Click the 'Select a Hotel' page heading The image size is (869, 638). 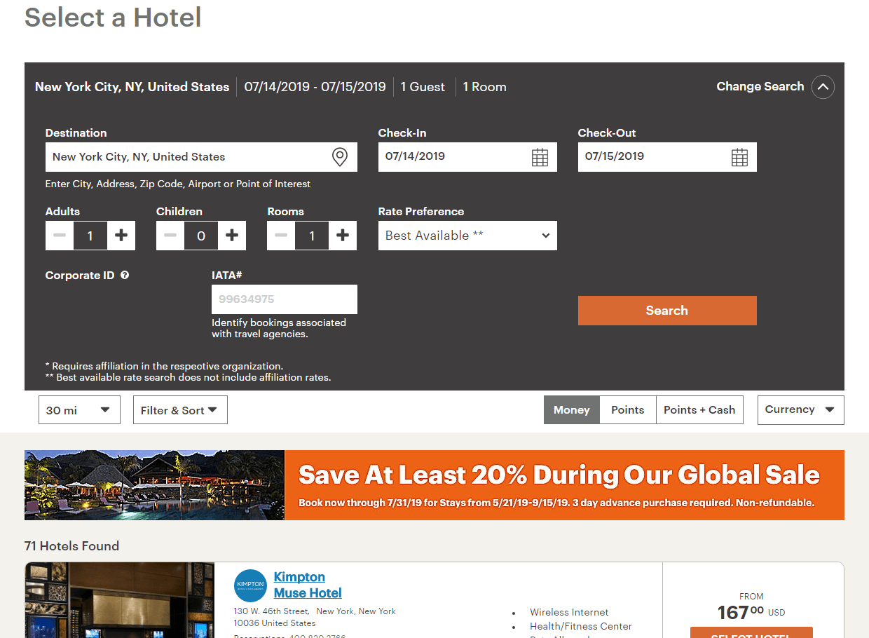113,17
